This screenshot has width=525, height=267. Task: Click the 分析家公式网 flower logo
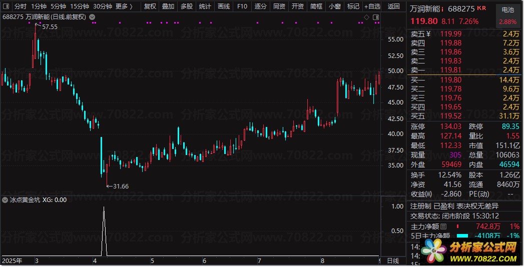433,248
